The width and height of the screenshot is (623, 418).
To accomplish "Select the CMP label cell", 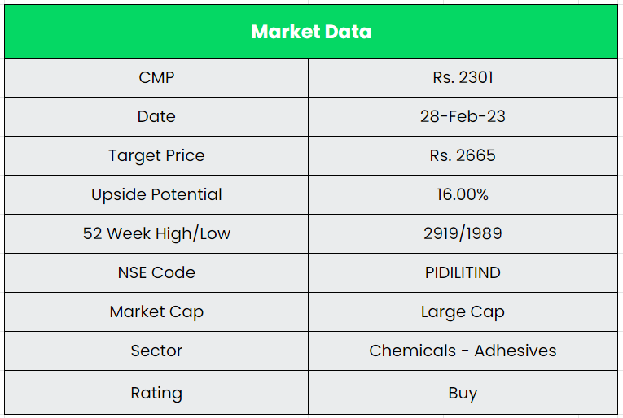I will tap(156, 77).
